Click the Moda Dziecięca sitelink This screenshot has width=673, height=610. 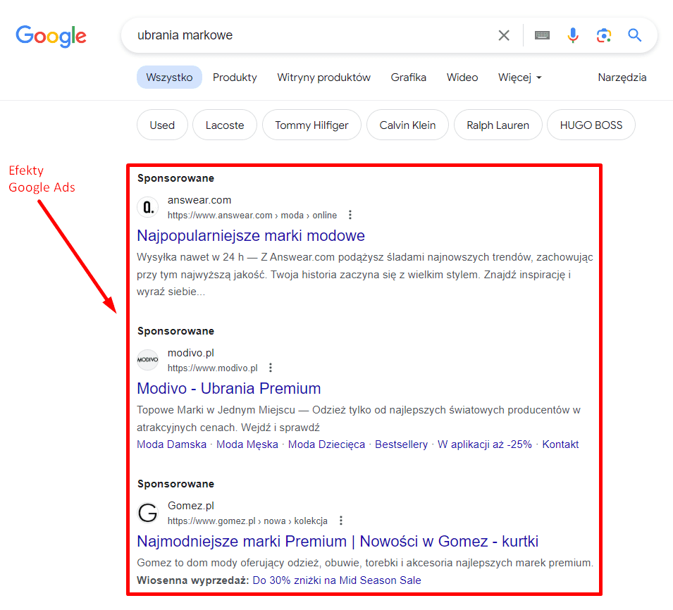pos(326,444)
